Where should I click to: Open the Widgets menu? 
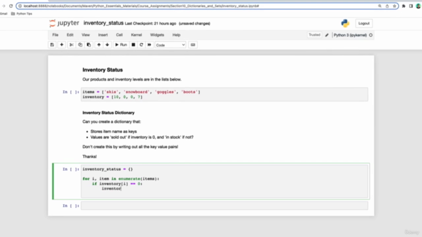pyautogui.click(x=157, y=35)
